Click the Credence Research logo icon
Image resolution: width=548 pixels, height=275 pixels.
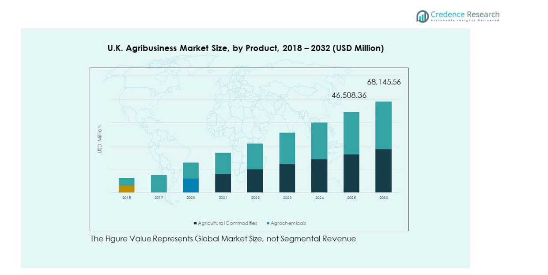[x=423, y=16]
